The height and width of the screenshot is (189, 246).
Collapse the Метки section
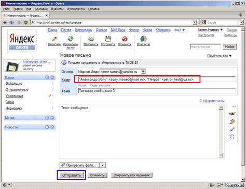point(52,118)
